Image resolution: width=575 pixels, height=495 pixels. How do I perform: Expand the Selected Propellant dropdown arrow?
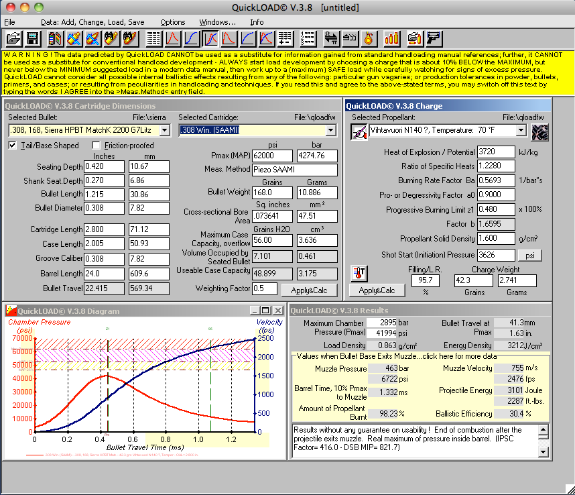tap(521, 130)
